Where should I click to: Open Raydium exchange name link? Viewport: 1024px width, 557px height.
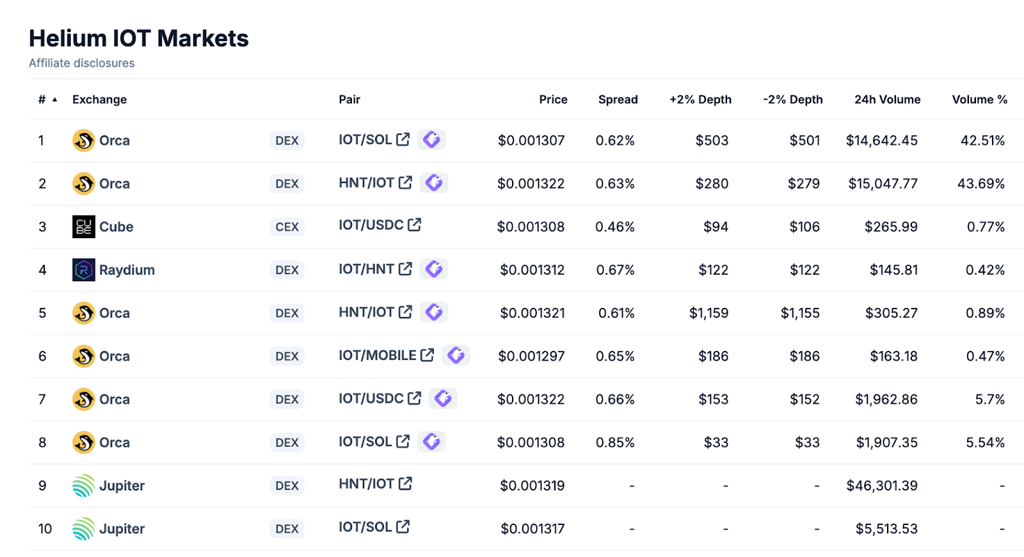pyautogui.click(x=127, y=270)
